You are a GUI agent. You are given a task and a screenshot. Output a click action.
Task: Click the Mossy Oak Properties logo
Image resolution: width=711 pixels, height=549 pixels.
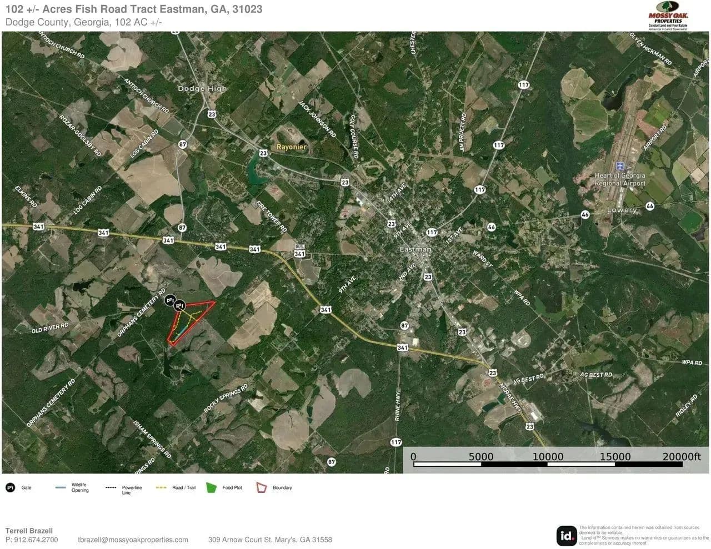668,17
